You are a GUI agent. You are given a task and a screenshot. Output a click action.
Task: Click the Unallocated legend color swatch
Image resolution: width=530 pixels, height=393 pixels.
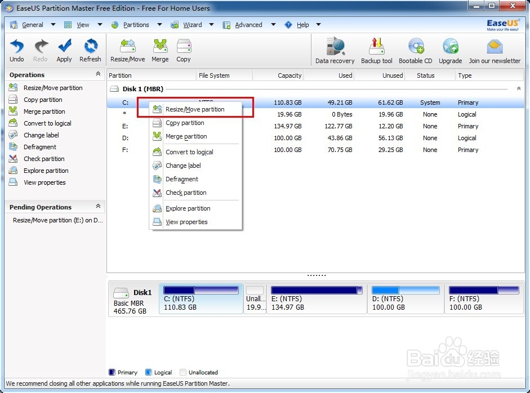[183, 372]
